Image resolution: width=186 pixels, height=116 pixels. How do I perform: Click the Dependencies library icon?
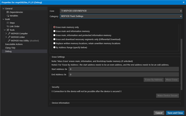click(8, 12)
